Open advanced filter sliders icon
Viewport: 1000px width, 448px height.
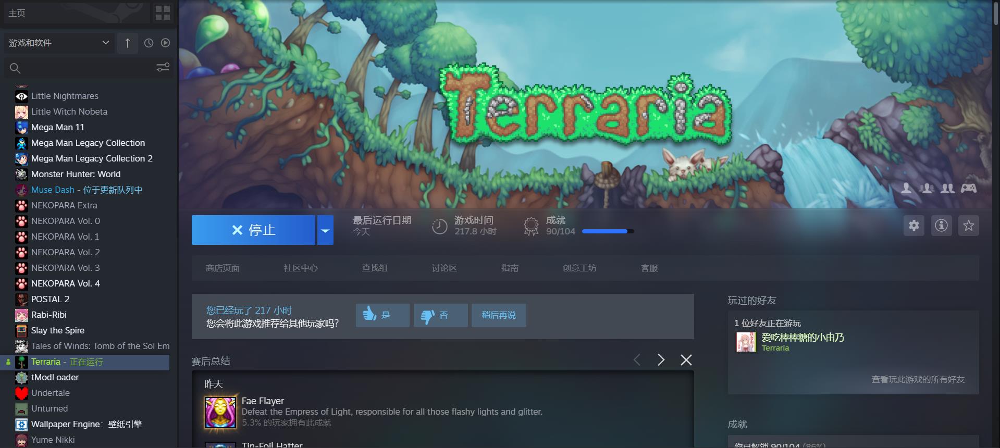(x=163, y=67)
